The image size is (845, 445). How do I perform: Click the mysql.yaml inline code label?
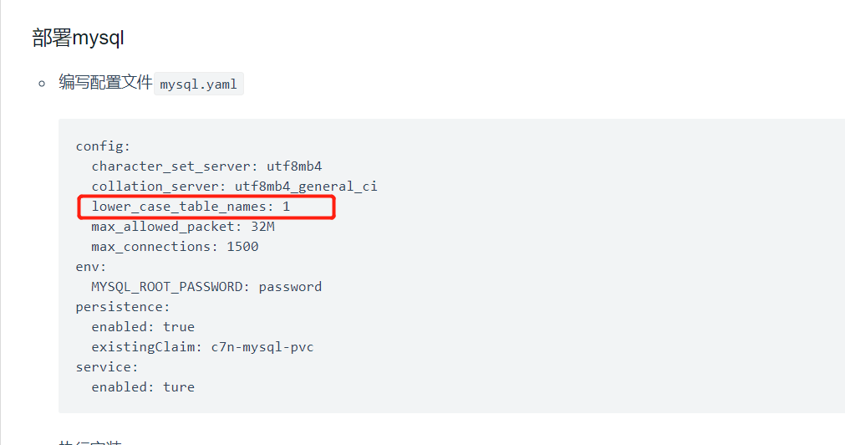click(198, 84)
